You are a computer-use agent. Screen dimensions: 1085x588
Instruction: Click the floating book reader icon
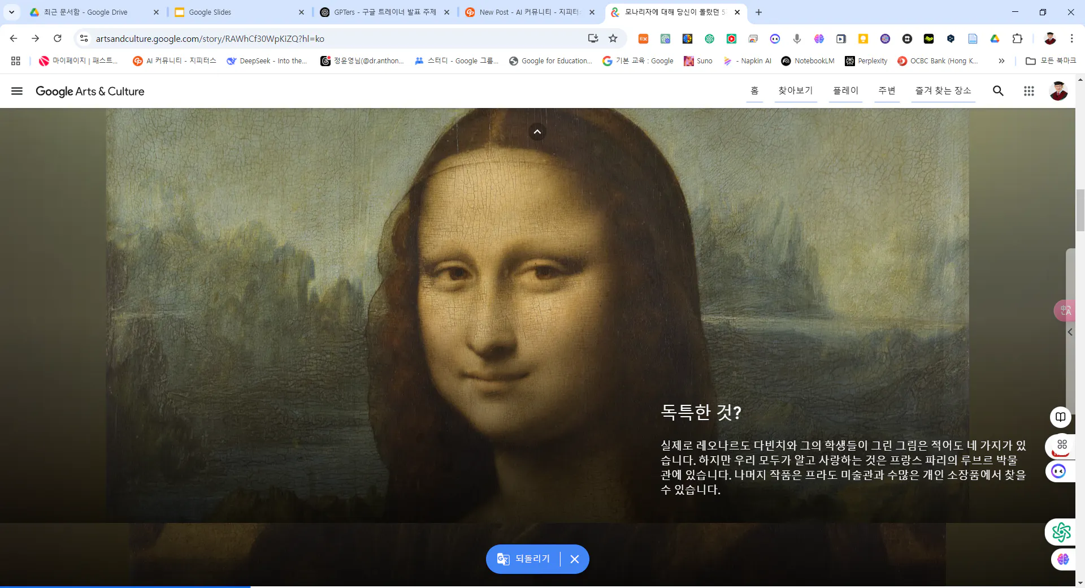[1061, 417]
